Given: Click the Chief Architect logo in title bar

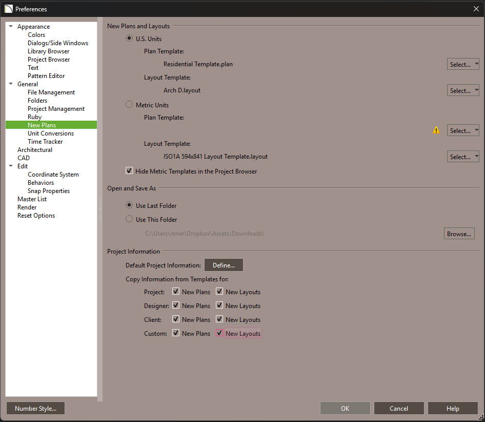Looking at the screenshot, I should 9,9.
